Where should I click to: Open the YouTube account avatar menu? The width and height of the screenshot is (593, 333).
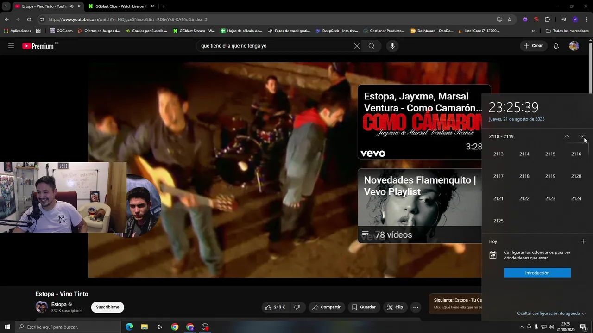pos(574,46)
